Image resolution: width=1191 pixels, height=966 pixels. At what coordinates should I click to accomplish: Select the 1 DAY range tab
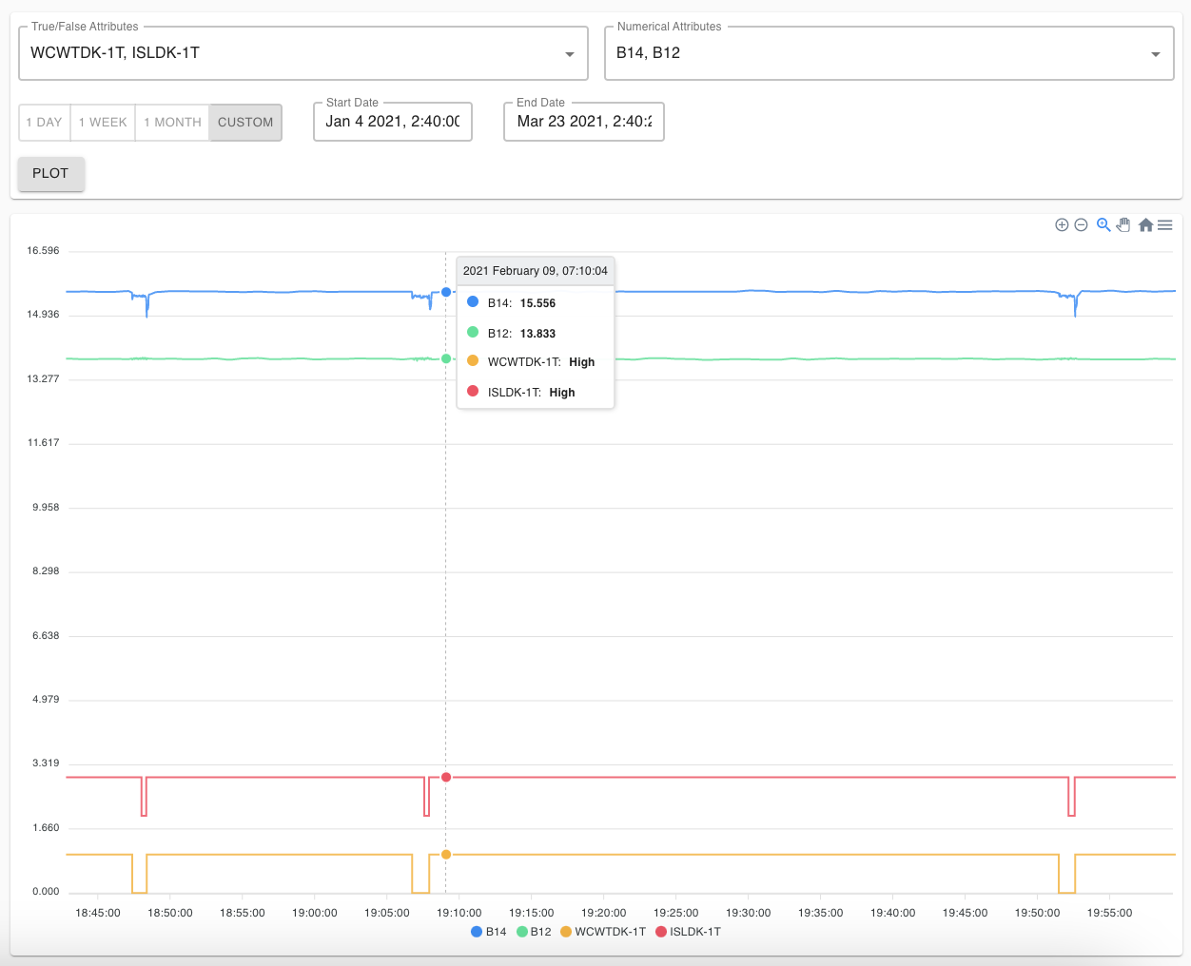click(x=45, y=123)
